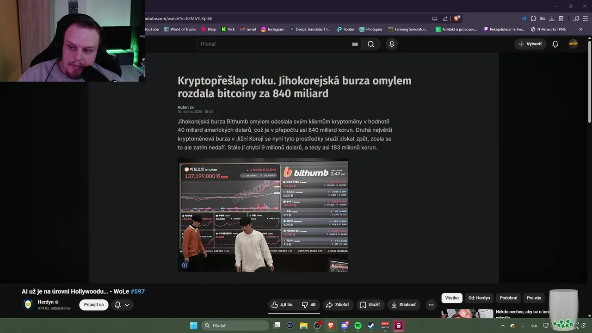This screenshot has height=333, width=592.
Task: Open the YouTube account avatar menu
Action: click(573, 44)
